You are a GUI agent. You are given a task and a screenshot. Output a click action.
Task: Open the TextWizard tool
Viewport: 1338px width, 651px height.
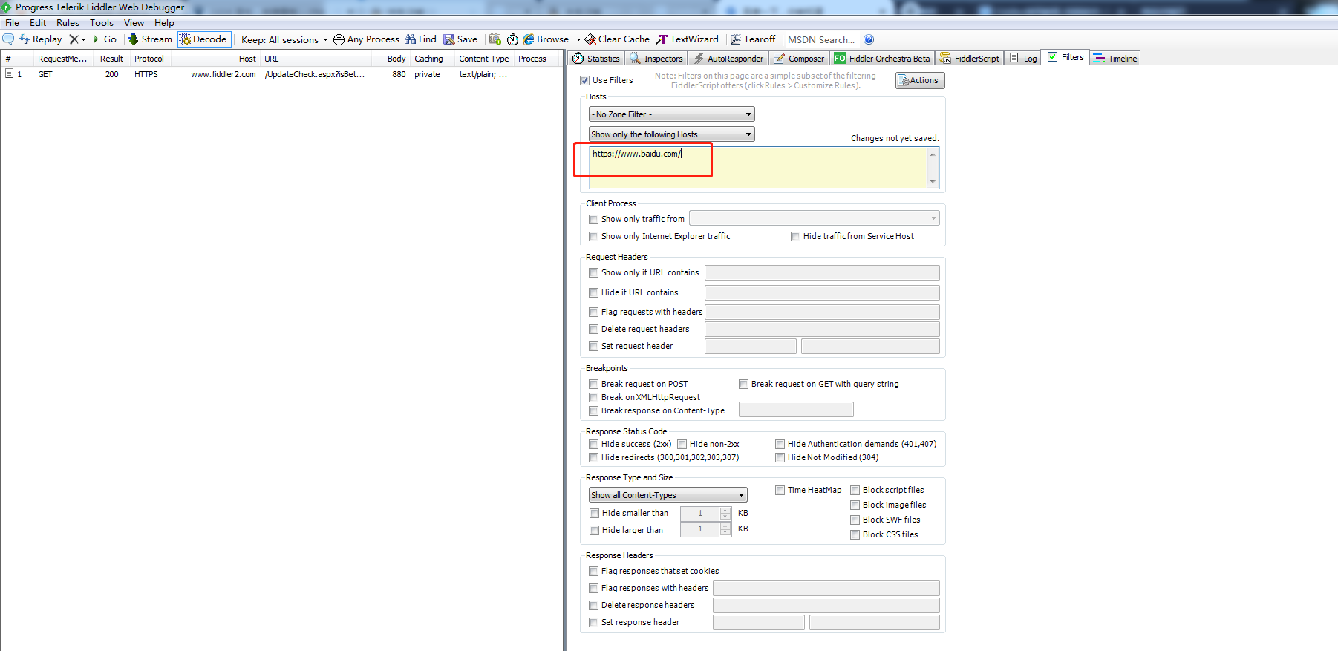[688, 39]
